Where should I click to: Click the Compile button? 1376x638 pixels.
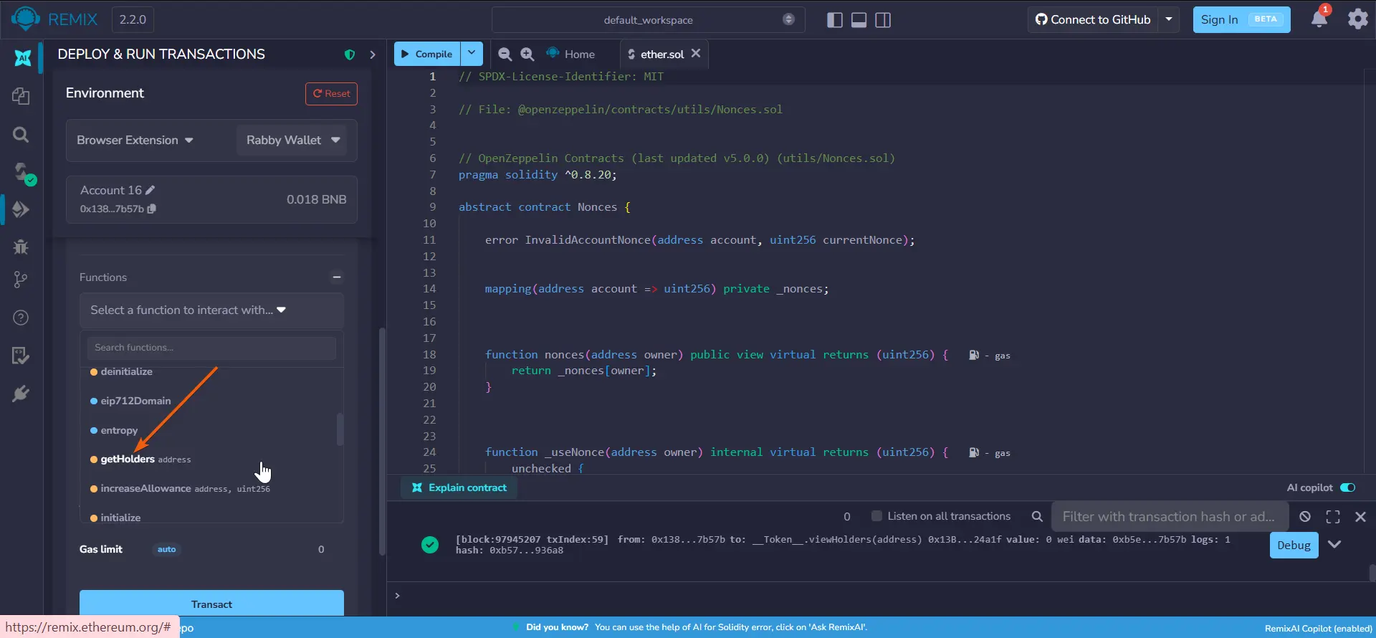[x=427, y=54]
